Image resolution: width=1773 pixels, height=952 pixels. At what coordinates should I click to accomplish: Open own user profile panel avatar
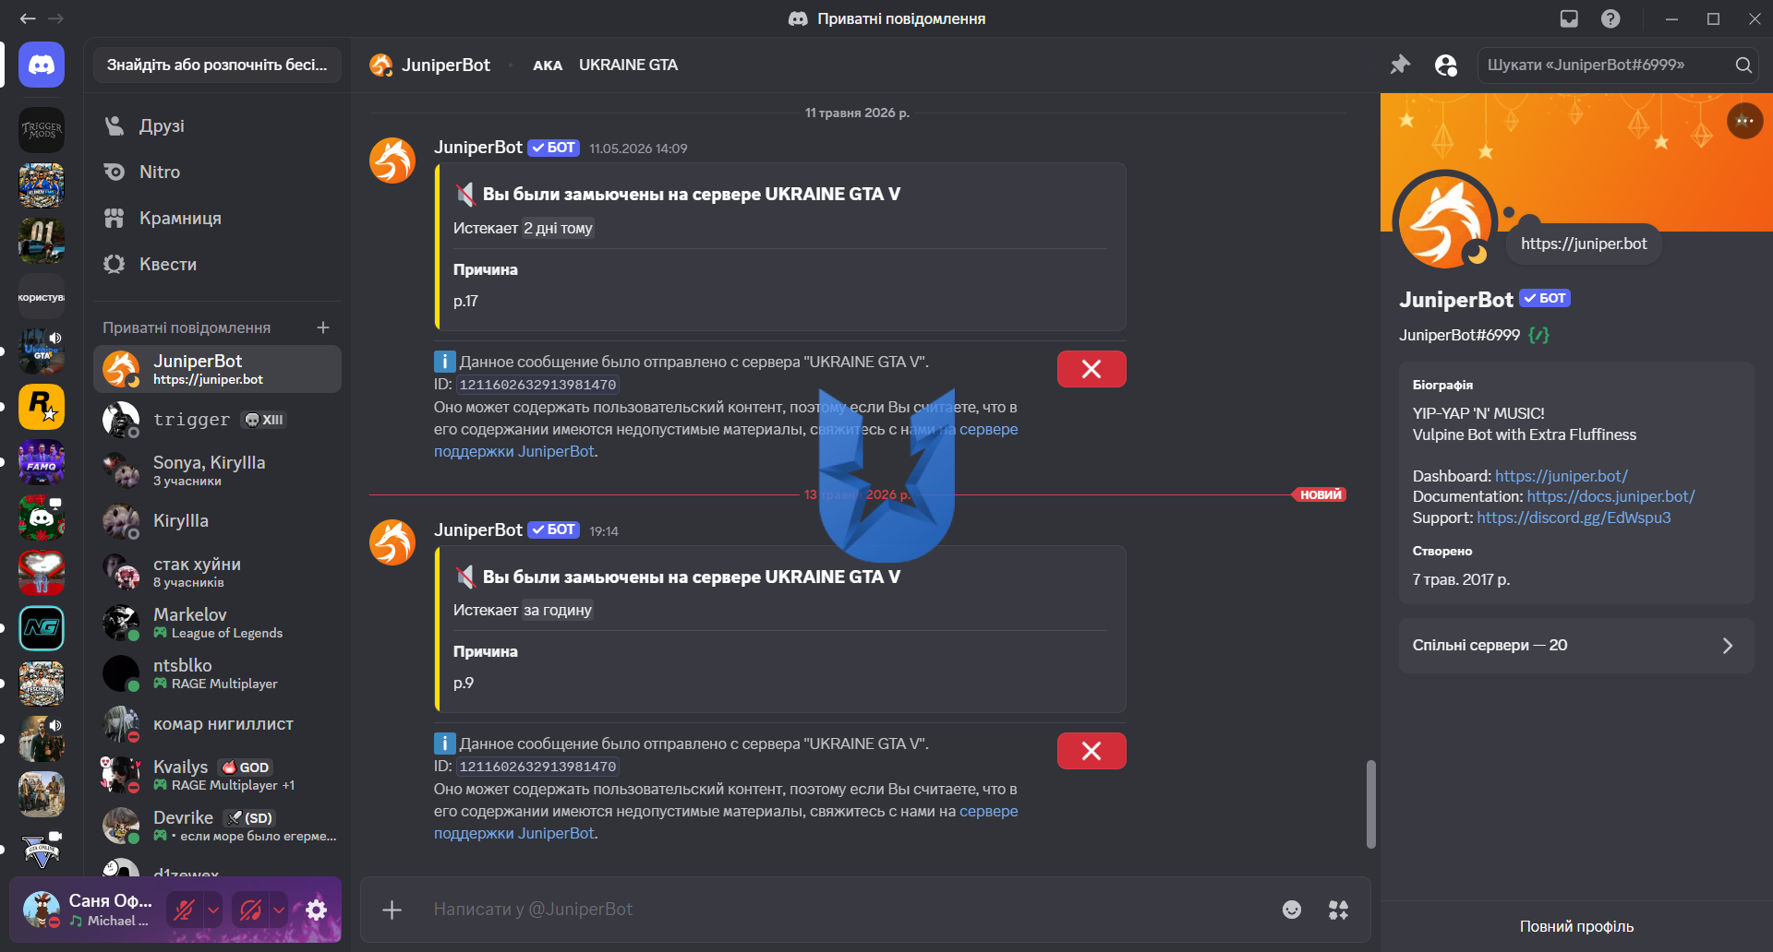tap(42, 910)
